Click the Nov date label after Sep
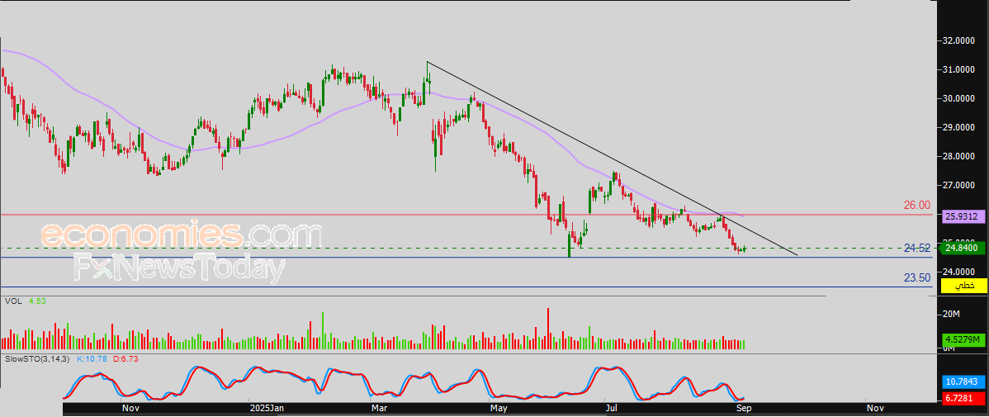The image size is (989, 417). click(x=875, y=409)
